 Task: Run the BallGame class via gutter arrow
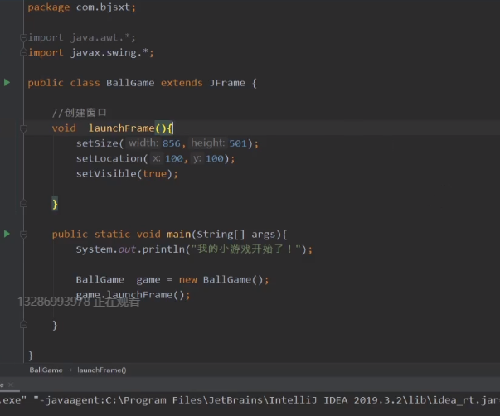7,83
